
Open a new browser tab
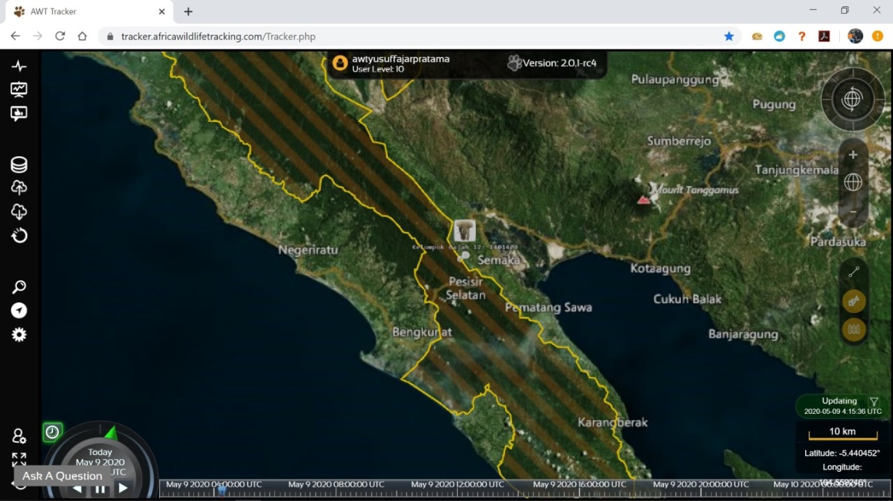tap(188, 12)
